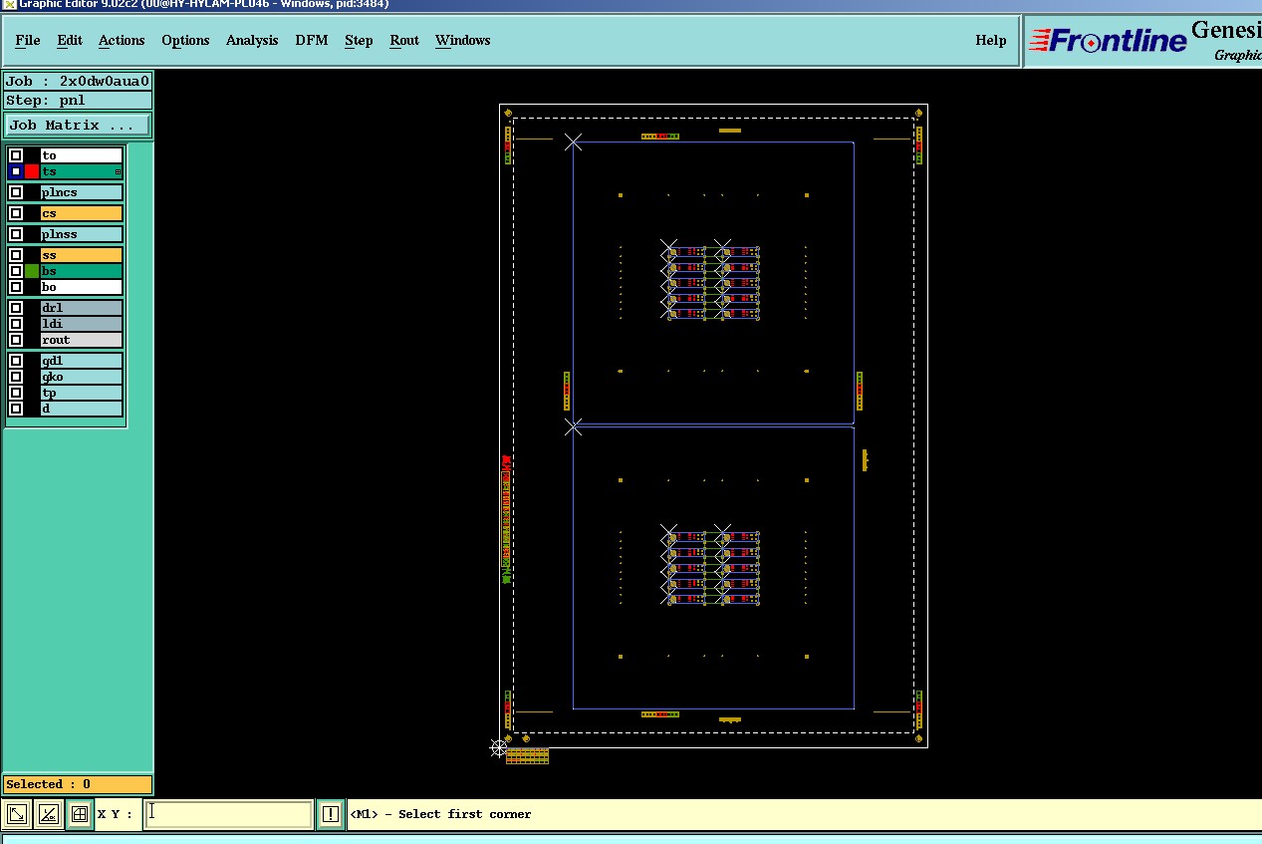Click the Job Matrix button
The height and width of the screenshot is (844, 1262).
tap(78, 125)
